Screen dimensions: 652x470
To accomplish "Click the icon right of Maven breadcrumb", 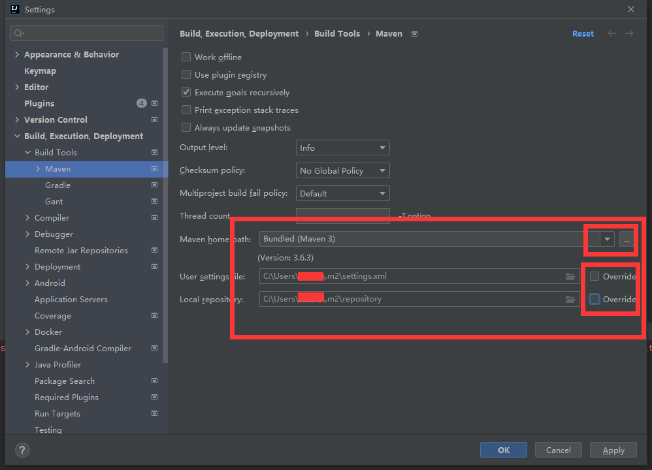I will 414,33.
